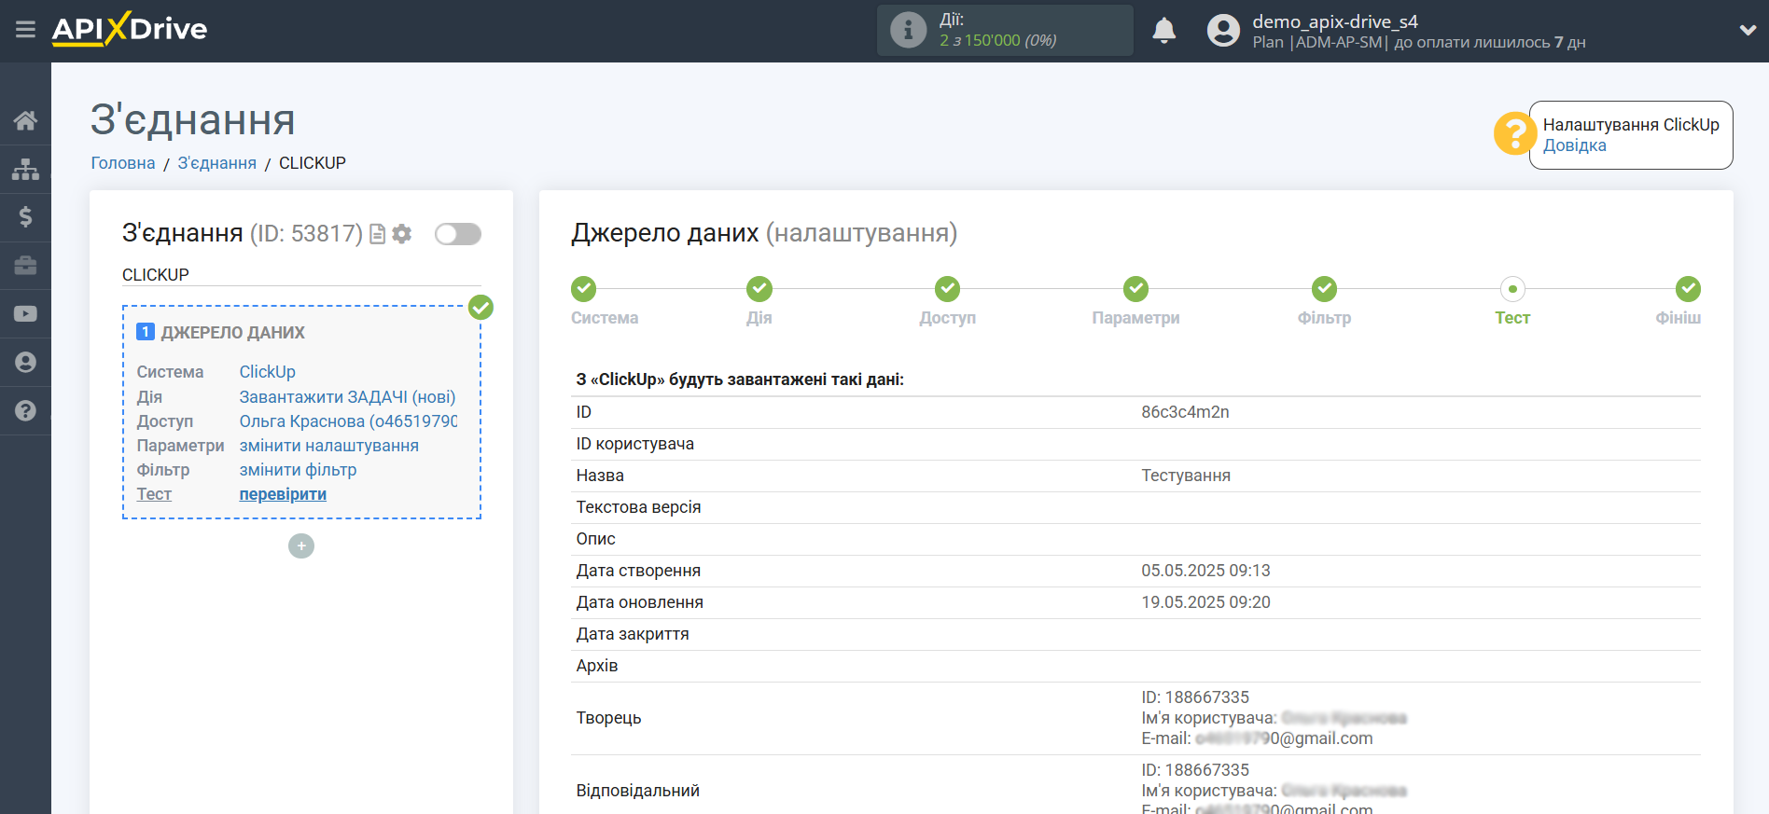Open the notifications bell
Viewport: 1769px width, 814px height.
[1163, 31]
